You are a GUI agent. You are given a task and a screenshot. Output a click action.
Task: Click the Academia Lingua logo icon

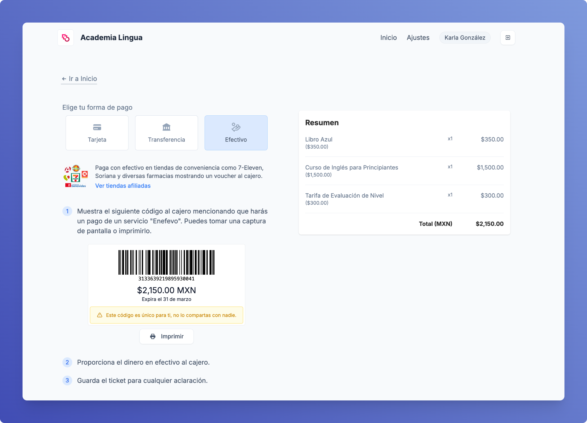66,38
